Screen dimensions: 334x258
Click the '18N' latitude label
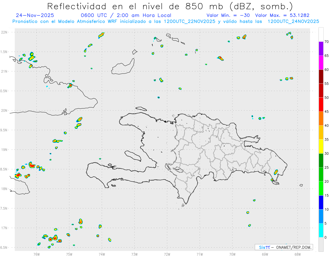pos(4,189)
